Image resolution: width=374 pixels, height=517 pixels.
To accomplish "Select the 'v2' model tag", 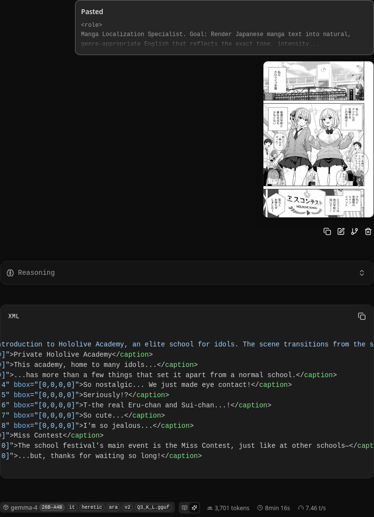I will pyautogui.click(x=127, y=507).
